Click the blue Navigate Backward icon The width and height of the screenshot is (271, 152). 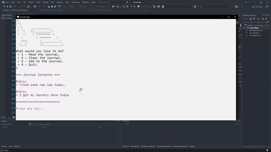click(35, 7)
